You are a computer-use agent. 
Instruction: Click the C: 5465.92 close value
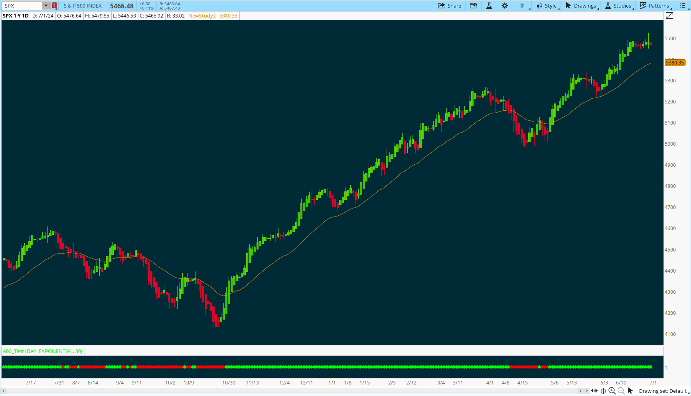(x=151, y=16)
